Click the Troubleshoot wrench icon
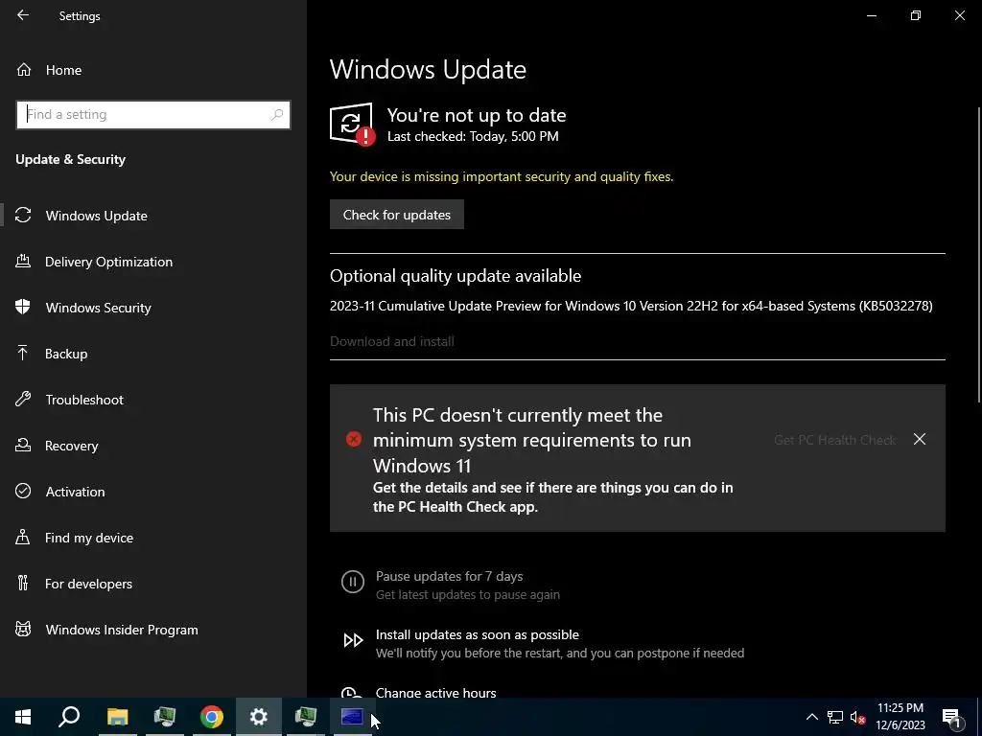Screen dimensions: 982x736 point(23,400)
